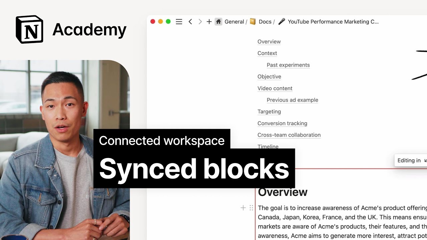This screenshot has width=427, height=240.
Task: Click the Docs folder icon in breadcrumb
Action: pyautogui.click(x=253, y=22)
